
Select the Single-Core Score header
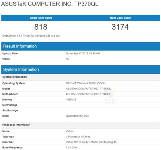41,18
